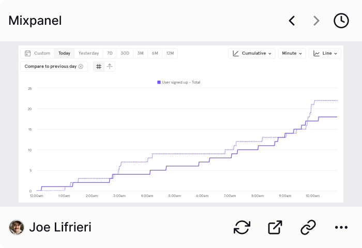Click the forward arrow icon
The height and width of the screenshot is (248, 362).
click(316, 21)
